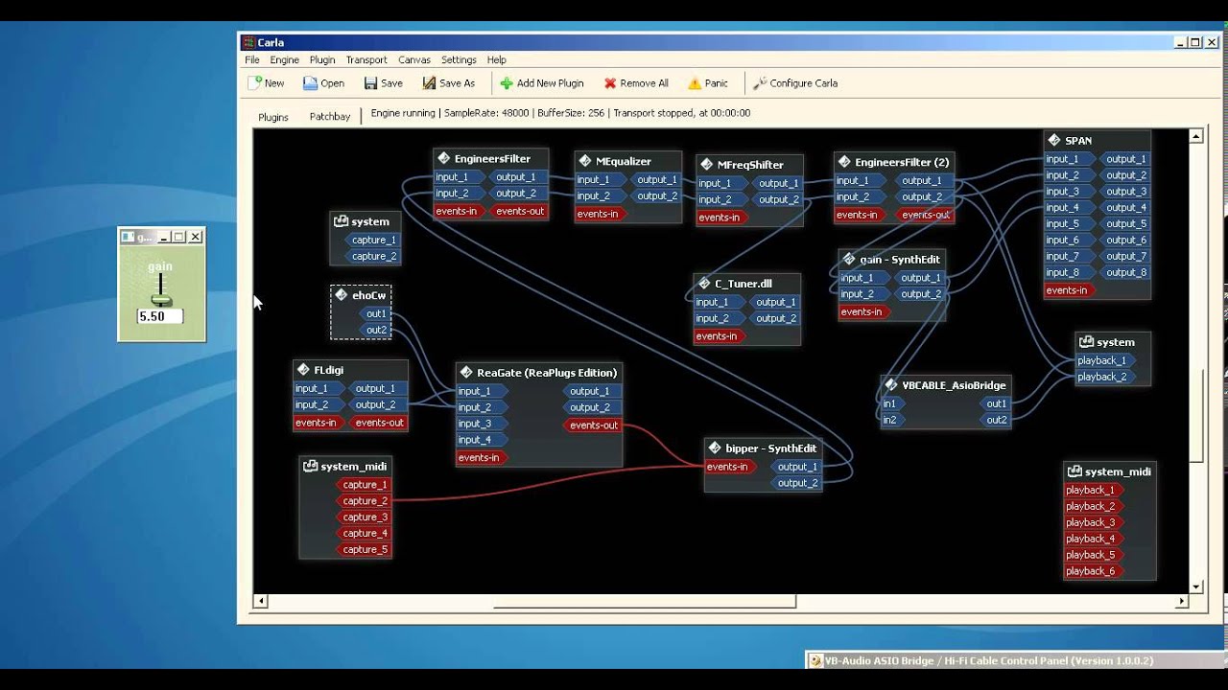The width and height of the screenshot is (1228, 690).
Task: Click the C_Tuner.dll node plugin icon
Action: 703,284
